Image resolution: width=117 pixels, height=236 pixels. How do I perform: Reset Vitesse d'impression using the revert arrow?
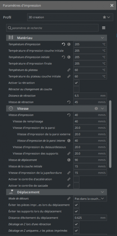pos(69,115)
